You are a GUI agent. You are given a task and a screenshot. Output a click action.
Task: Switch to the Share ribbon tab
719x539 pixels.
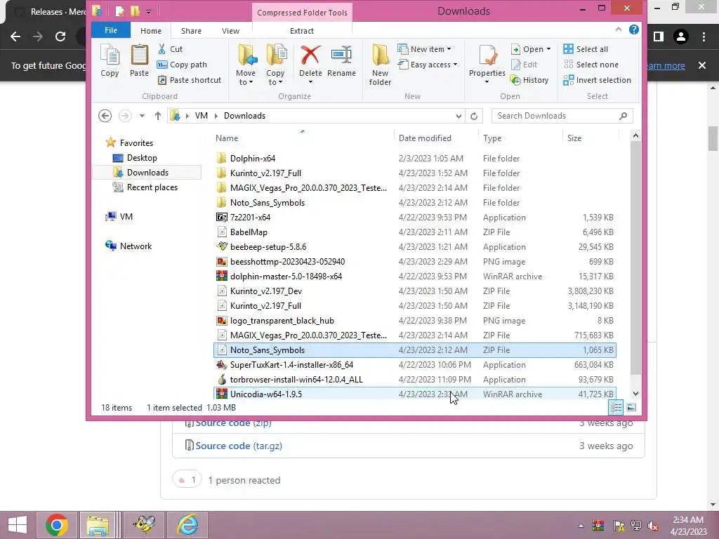pos(191,31)
